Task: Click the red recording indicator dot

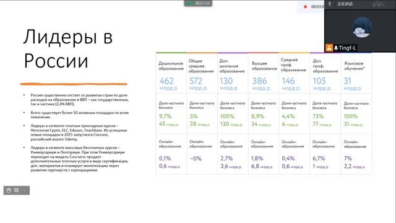Action: click(305, 7)
